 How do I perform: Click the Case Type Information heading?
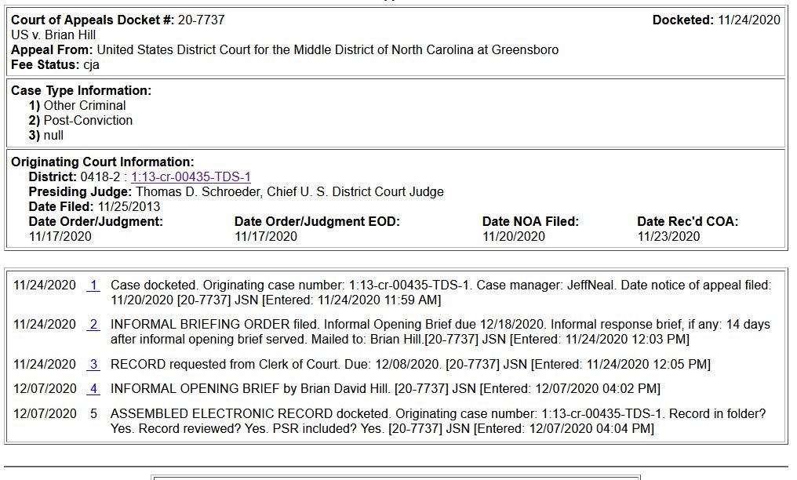[82, 90]
